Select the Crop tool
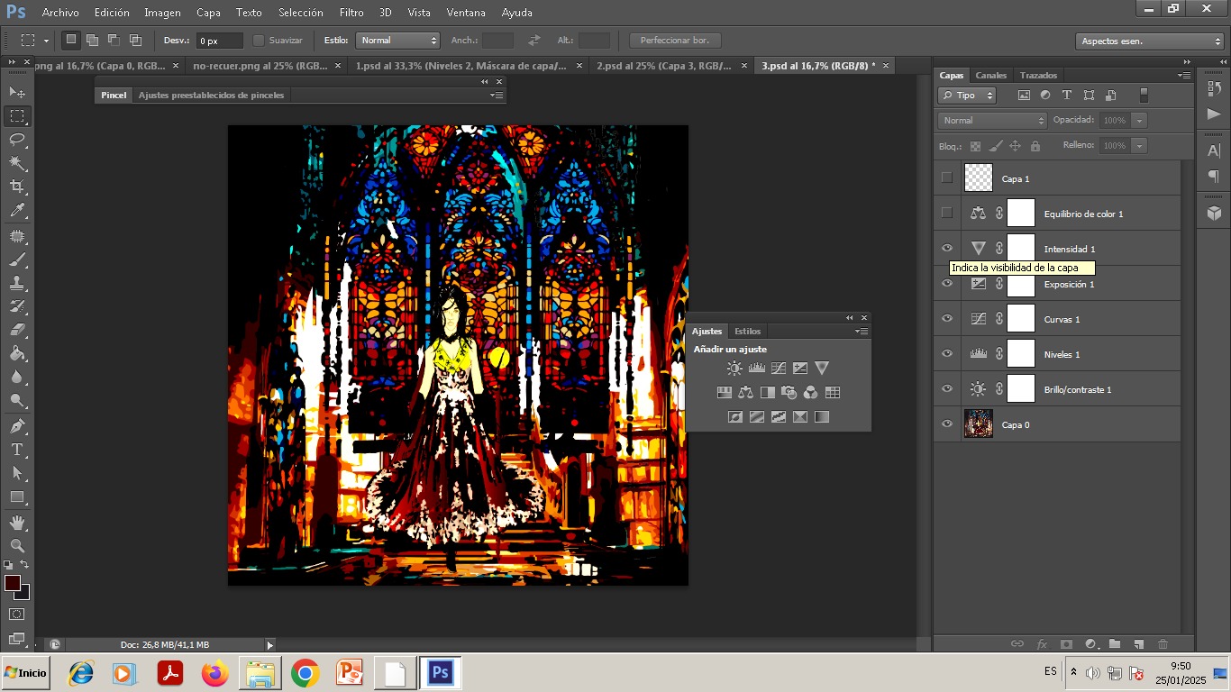Image resolution: width=1231 pixels, height=692 pixels. pos(17,187)
